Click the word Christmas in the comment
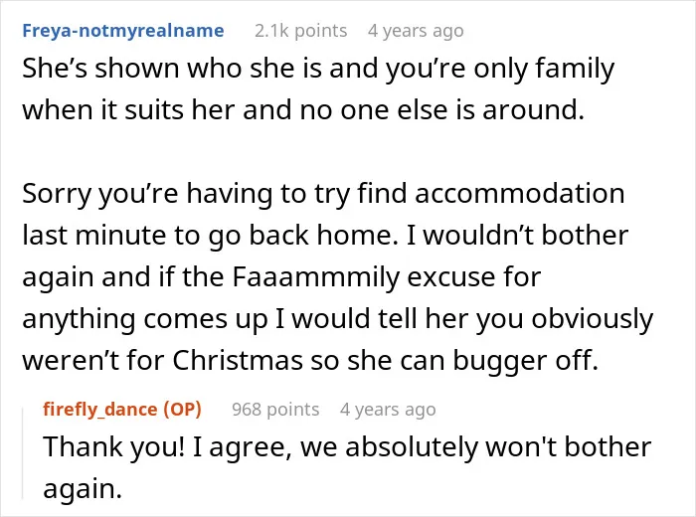This screenshot has height=517, width=696. click(238, 360)
